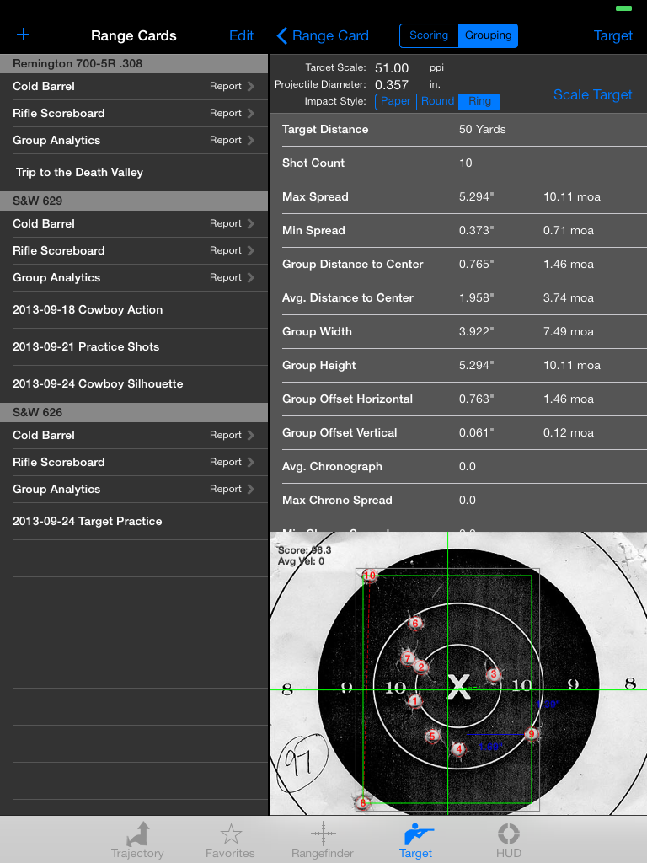The image size is (647, 863).
Task: Edit the Target Scale ppi value
Action: coord(392,67)
